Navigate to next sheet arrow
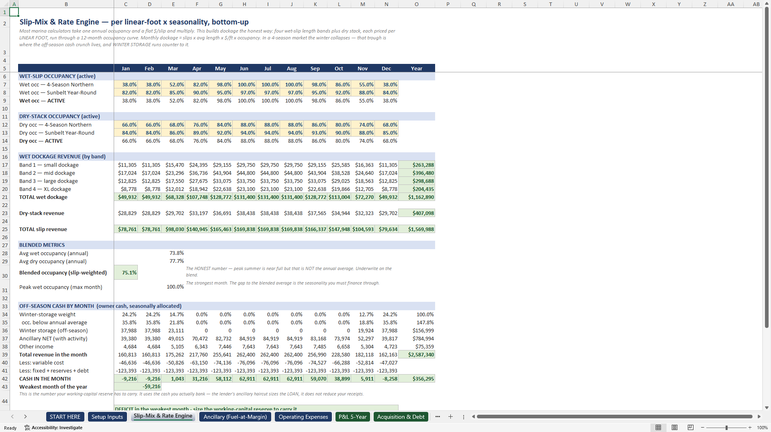 [x=25, y=417]
